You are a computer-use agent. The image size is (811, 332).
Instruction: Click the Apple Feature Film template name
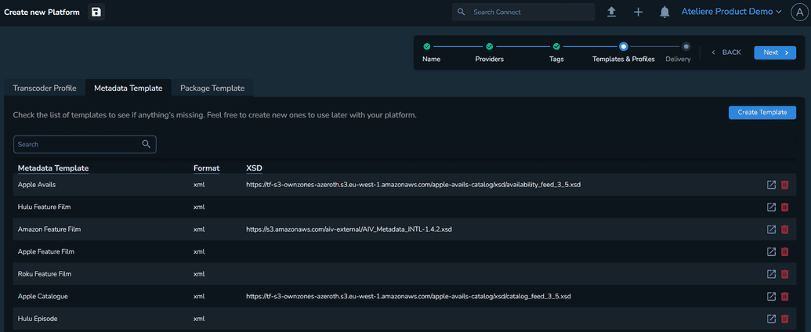click(46, 252)
